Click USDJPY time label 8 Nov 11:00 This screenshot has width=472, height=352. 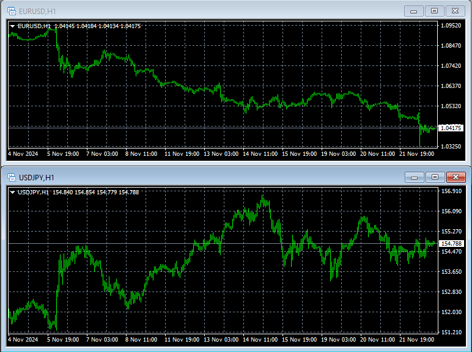click(x=141, y=340)
